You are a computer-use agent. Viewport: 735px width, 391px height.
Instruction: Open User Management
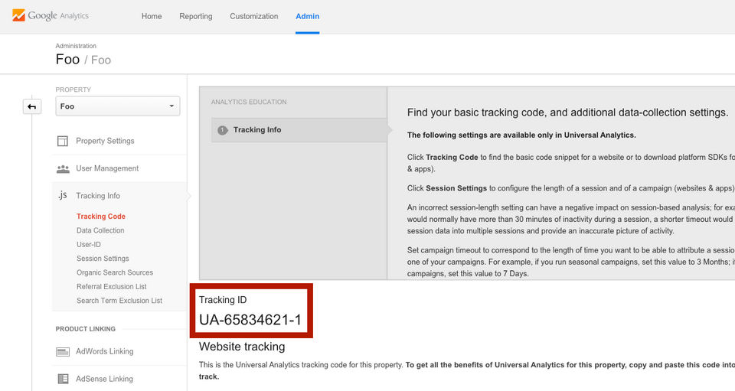tap(107, 168)
